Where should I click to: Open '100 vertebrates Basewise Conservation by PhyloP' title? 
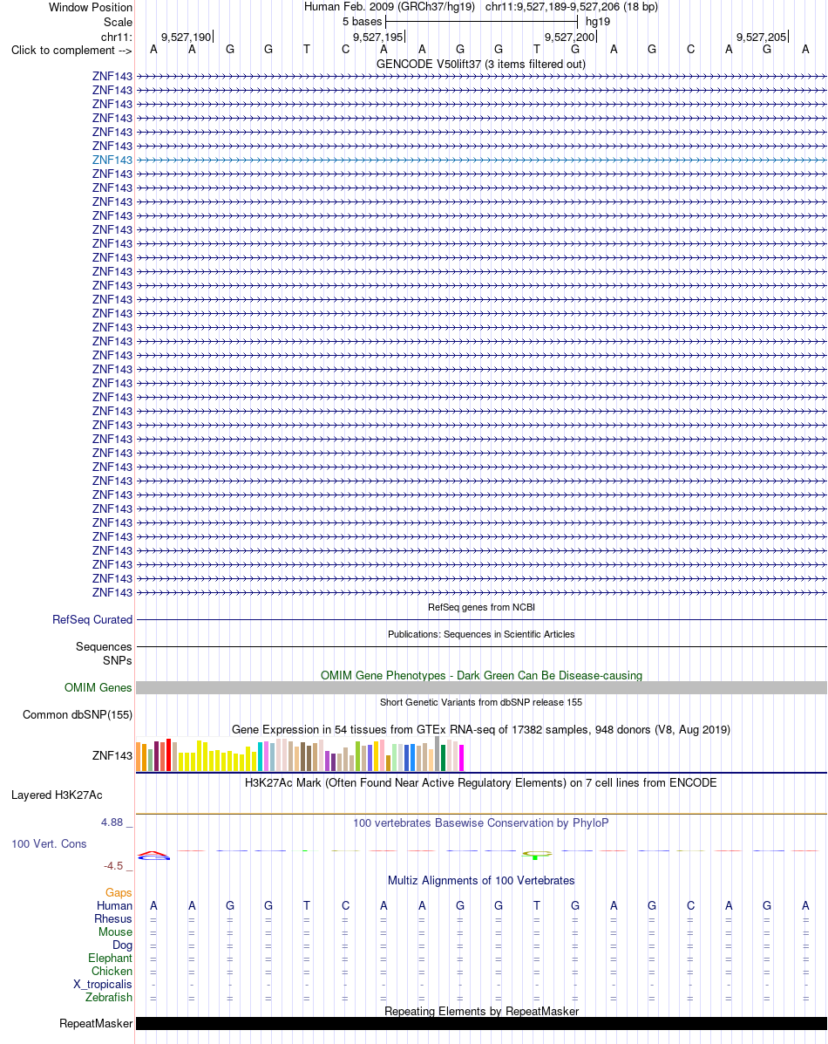pos(481,823)
